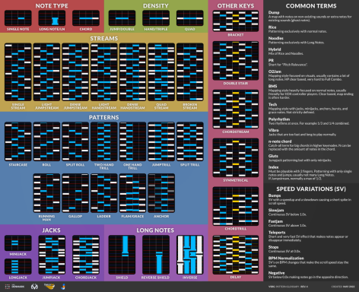Click the Streams section heading
Screen dimensions: 359x292
click(104, 39)
